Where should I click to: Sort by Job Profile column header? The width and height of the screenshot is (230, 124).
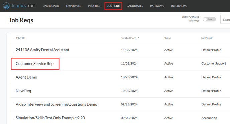207,38
